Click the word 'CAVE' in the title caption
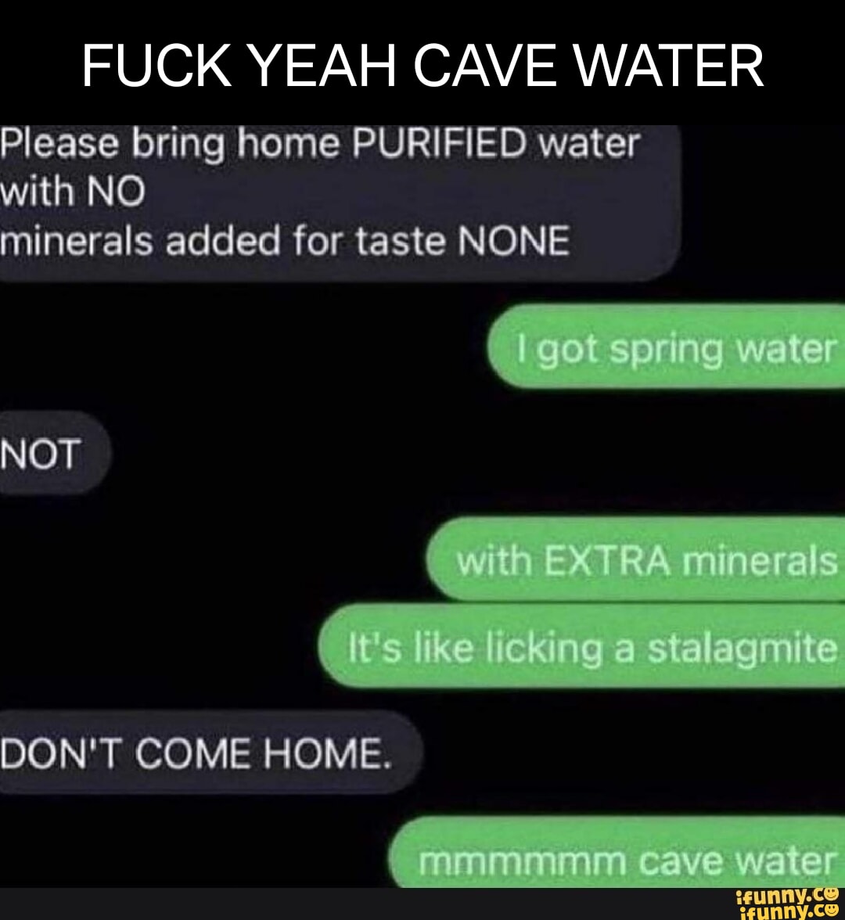 (485, 65)
